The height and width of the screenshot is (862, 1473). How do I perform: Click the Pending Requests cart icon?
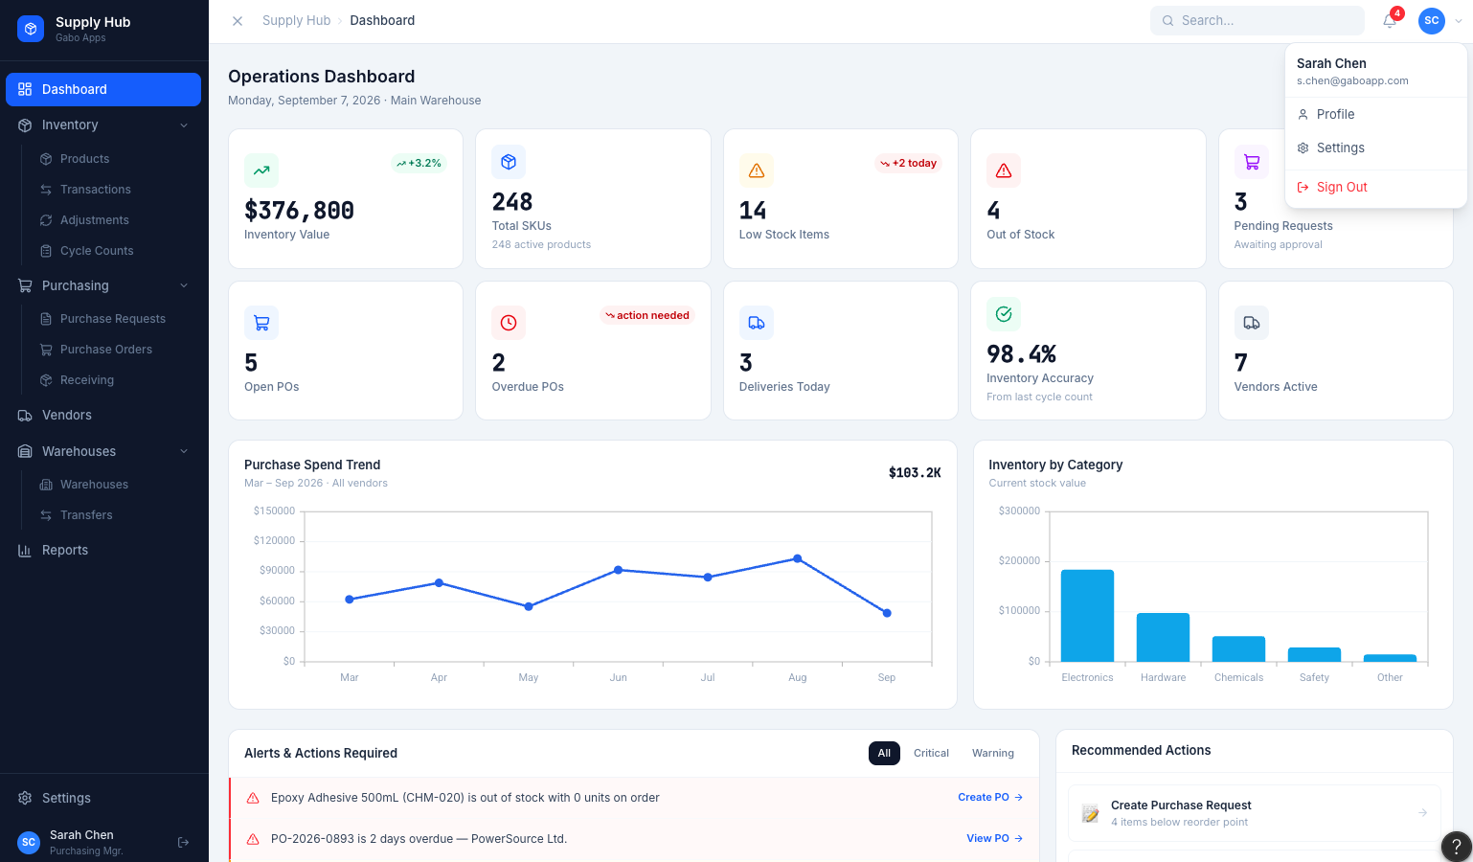(1252, 162)
